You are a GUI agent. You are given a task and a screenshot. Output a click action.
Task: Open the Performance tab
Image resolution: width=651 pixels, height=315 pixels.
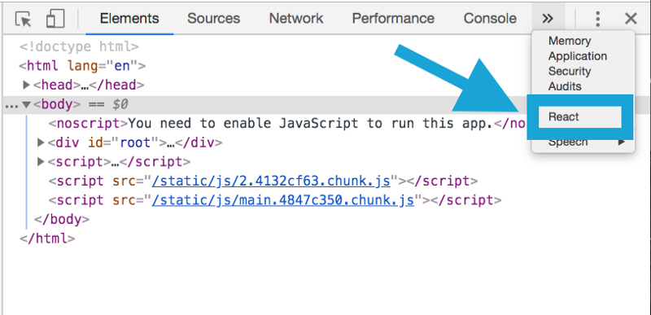click(x=393, y=18)
